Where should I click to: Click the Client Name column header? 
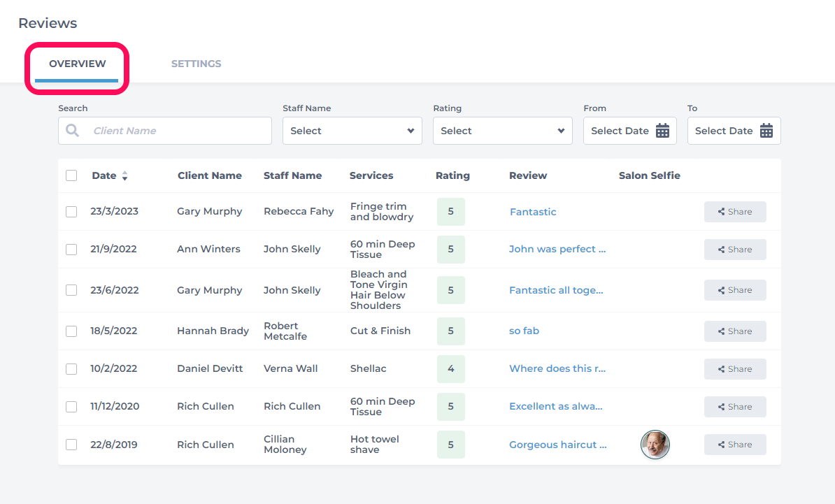point(209,175)
